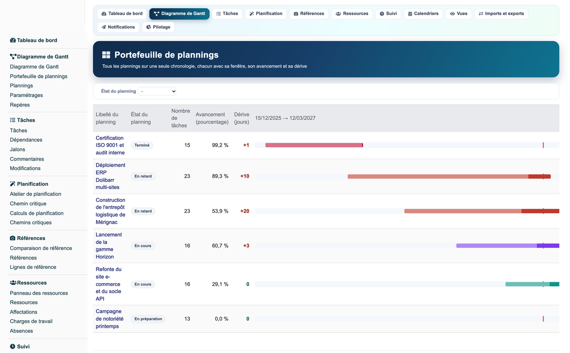Open Absences in the sidebar

[21, 331]
